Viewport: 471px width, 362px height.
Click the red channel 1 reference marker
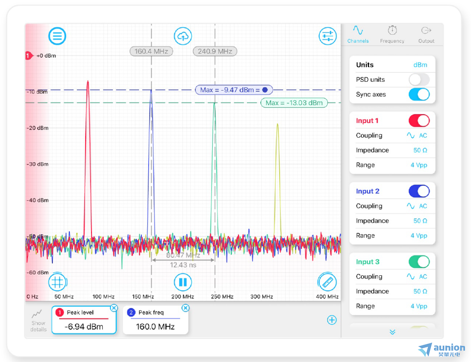coord(29,56)
